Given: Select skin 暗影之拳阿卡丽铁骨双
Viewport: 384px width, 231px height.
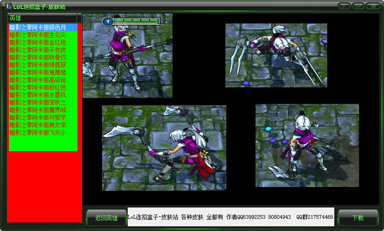Looking at the screenshot, I should coord(43,57).
